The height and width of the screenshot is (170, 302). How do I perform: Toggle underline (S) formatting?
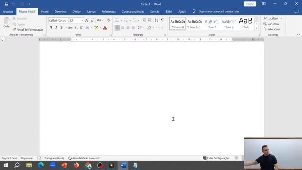[x=61, y=28]
